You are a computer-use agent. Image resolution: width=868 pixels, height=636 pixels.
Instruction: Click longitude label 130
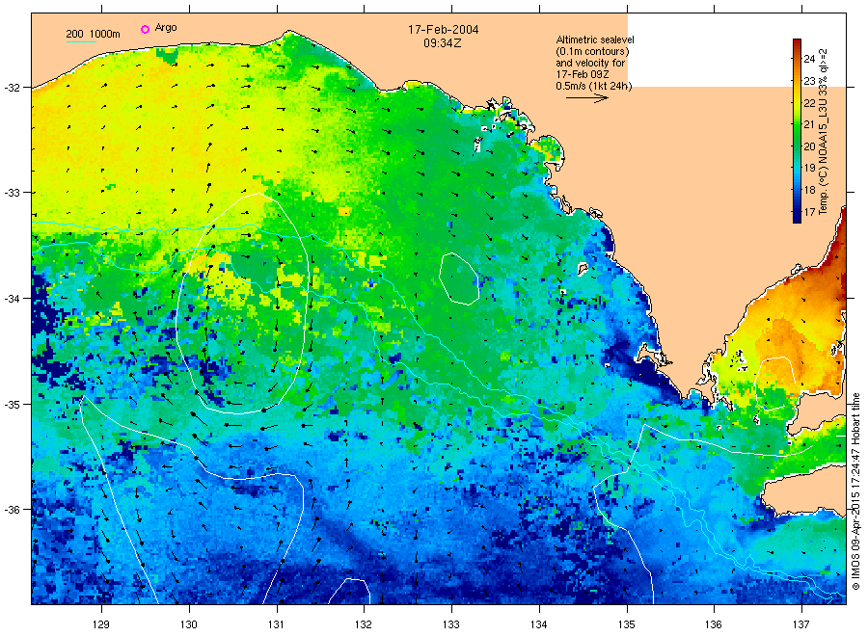pyautogui.click(x=189, y=624)
